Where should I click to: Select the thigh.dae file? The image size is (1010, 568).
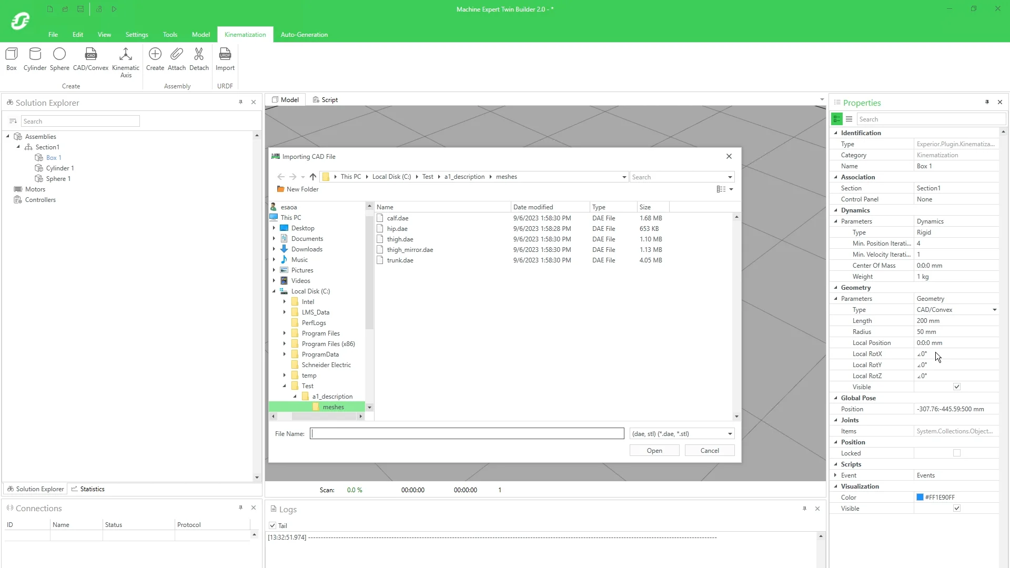click(401, 239)
